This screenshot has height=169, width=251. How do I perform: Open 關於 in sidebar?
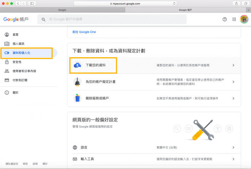tap(15, 93)
